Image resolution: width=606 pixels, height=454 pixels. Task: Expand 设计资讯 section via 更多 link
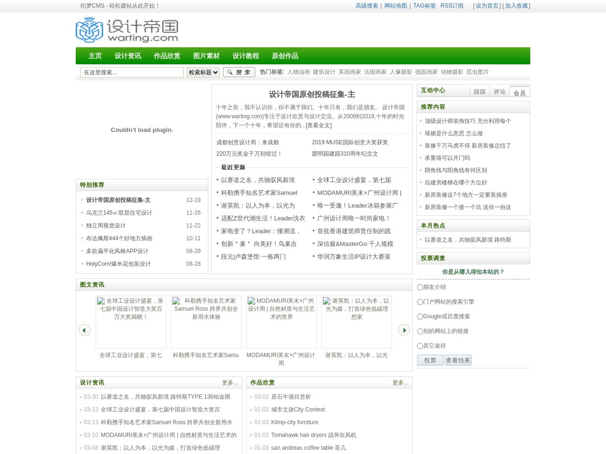230,383
